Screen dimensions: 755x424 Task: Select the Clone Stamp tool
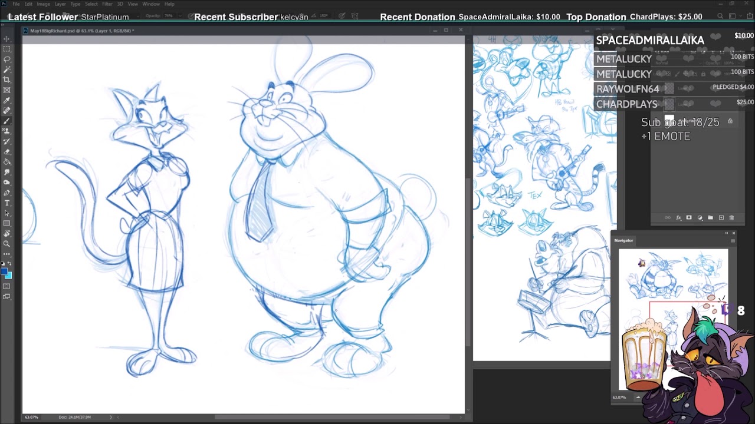tap(7, 131)
